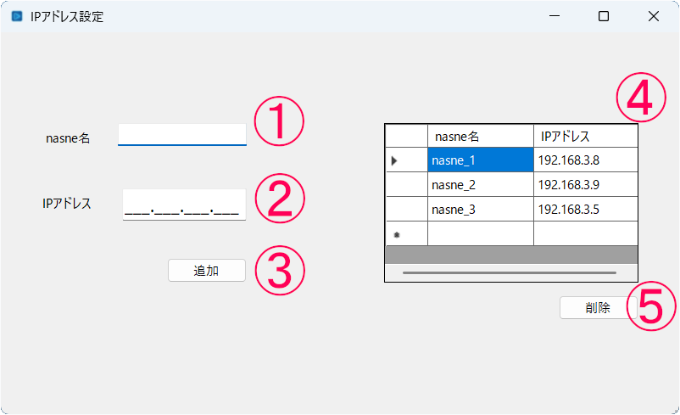Click the 192.168.3.5 IP address cell
680x415 pixels.
tap(585, 209)
